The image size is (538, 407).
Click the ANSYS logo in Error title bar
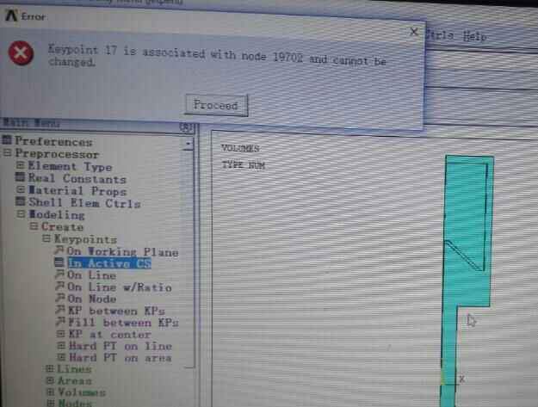point(11,15)
